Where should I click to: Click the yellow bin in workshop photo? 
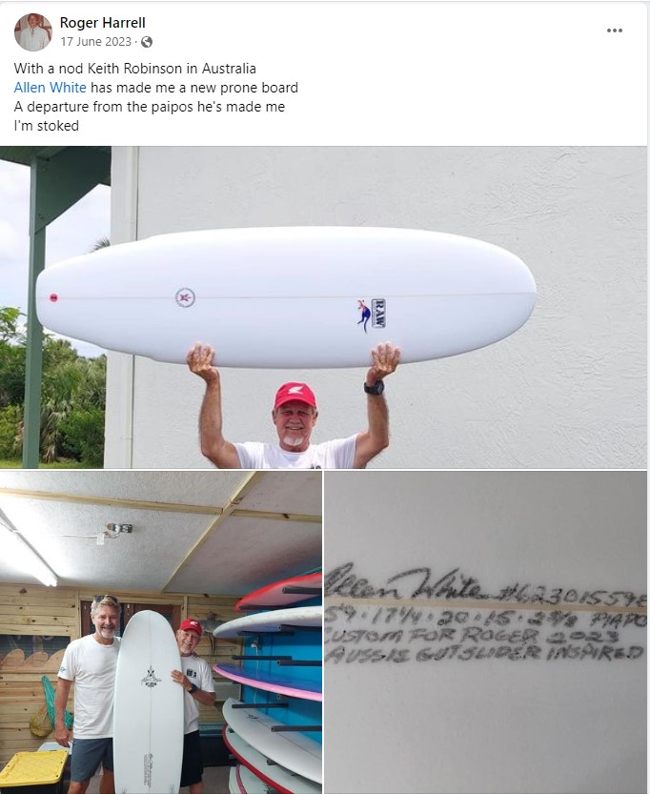[x=34, y=772]
